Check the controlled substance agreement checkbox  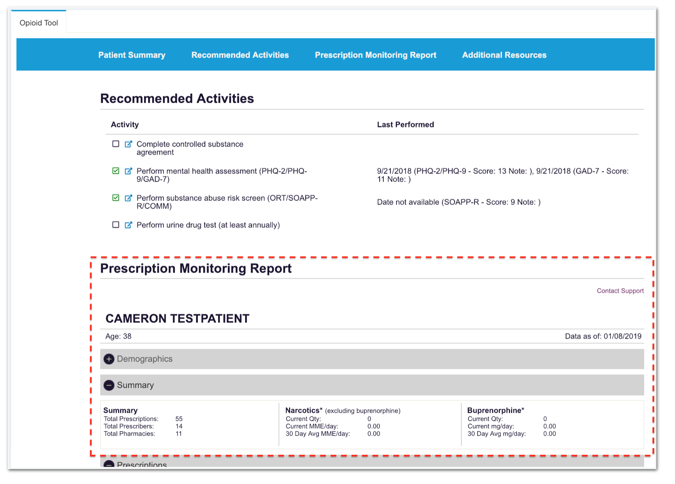click(115, 144)
